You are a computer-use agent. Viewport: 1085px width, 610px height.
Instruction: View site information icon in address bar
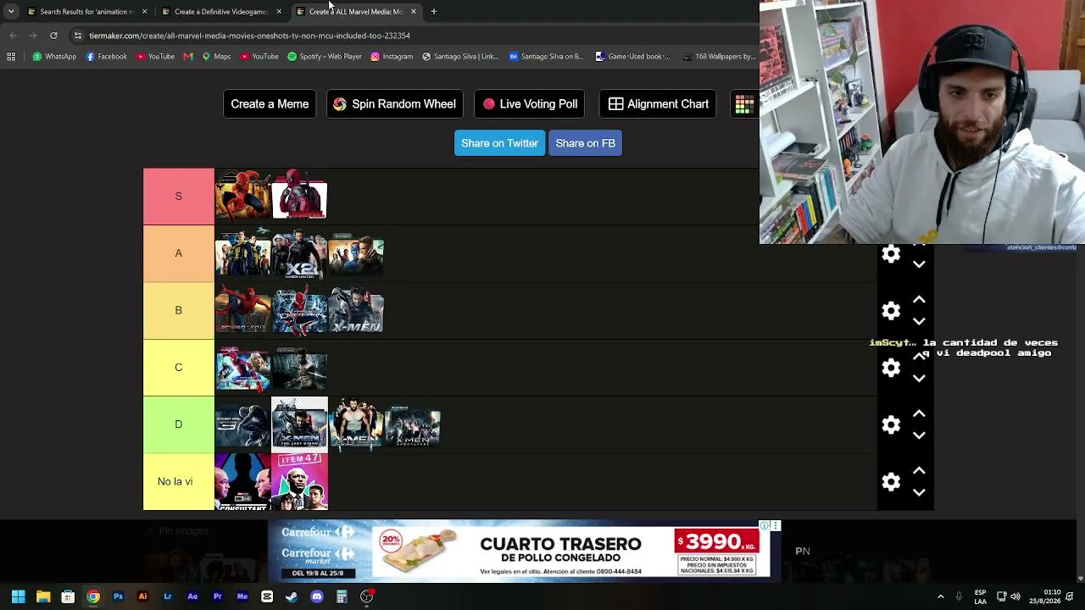pyautogui.click(x=78, y=36)
